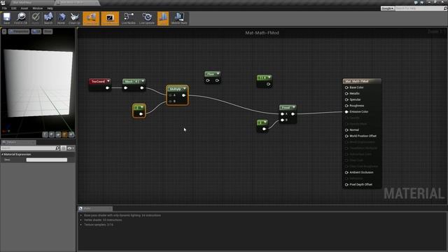Toggle the Live Preview toolbar button
448x252 pixels.
click(x=110, y=18)
